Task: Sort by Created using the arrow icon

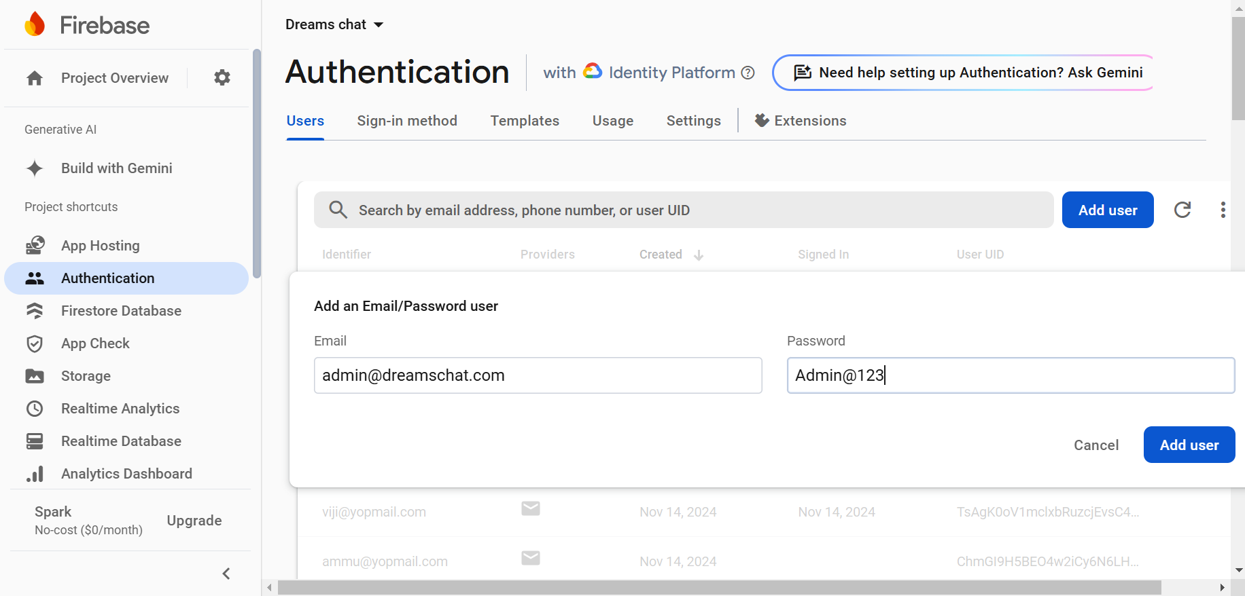Action: (699, 255)
